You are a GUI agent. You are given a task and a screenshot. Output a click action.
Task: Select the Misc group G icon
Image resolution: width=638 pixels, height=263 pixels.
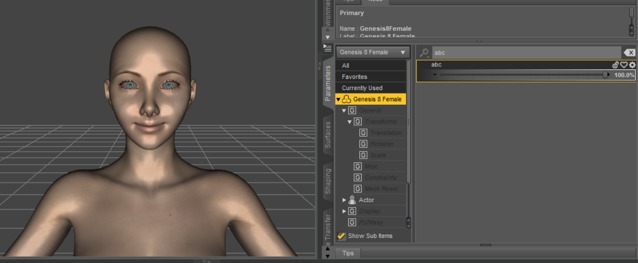[357, 167]
